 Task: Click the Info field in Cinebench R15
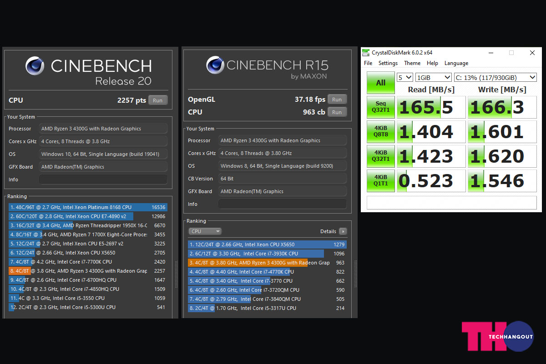click(283, 204)
